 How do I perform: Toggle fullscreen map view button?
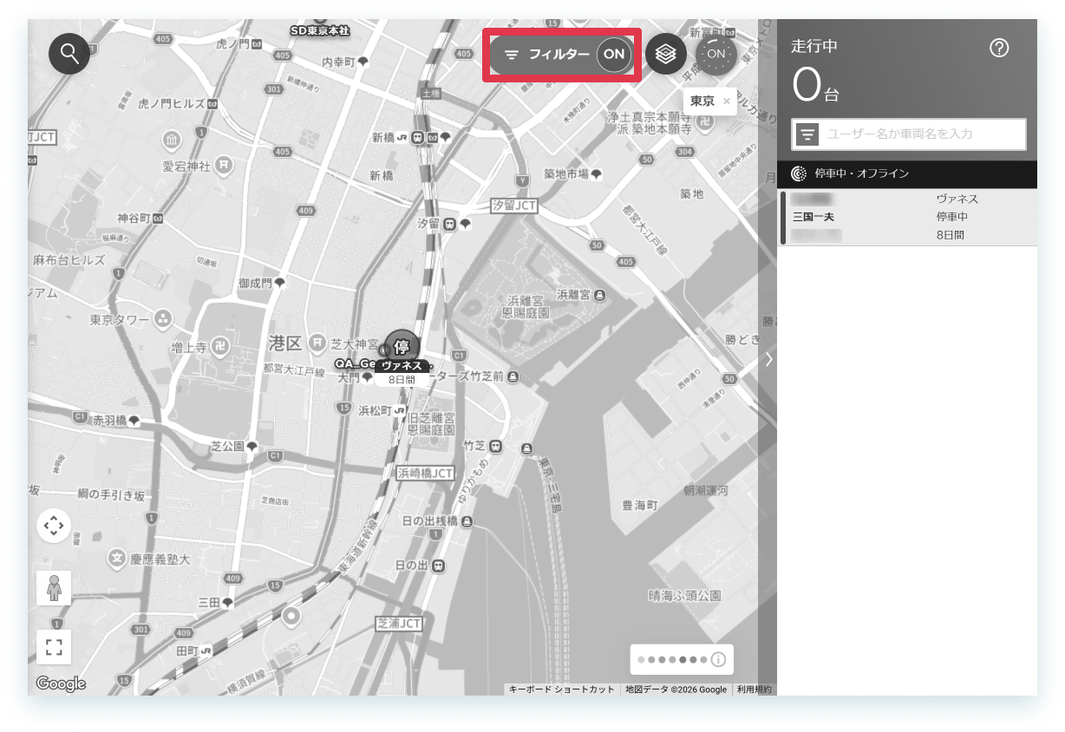[54, 646]
